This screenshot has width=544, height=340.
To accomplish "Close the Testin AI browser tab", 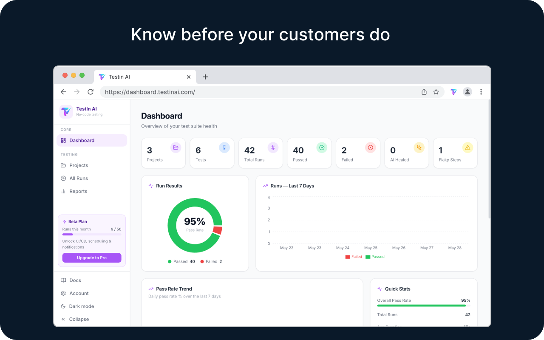I will tap(189, 77).
